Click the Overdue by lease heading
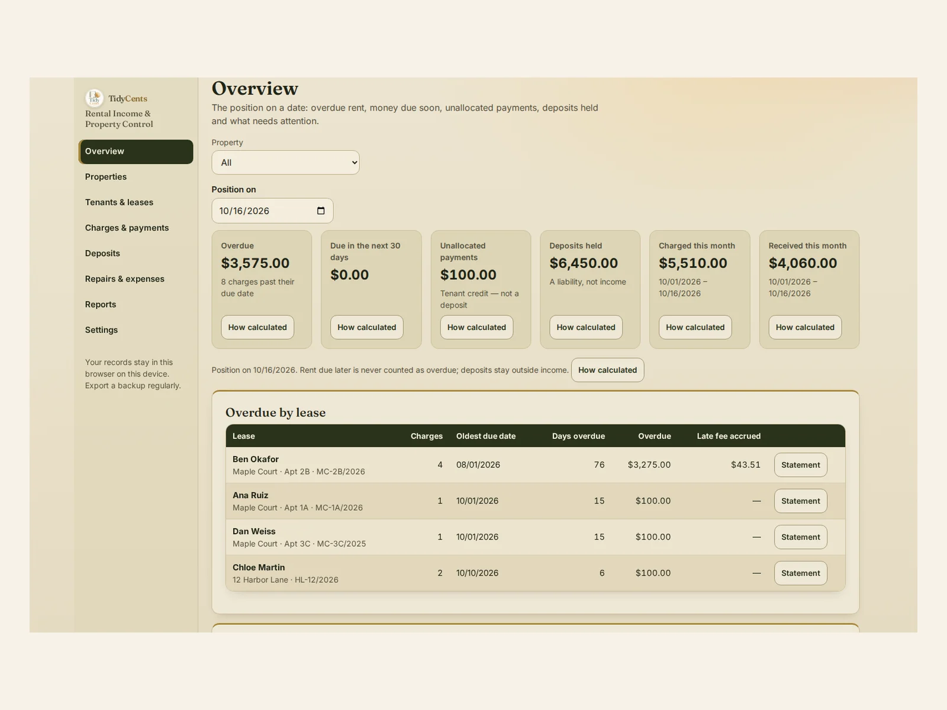The height and width of the screenshot is (710, 947). (x=276, y=412)
